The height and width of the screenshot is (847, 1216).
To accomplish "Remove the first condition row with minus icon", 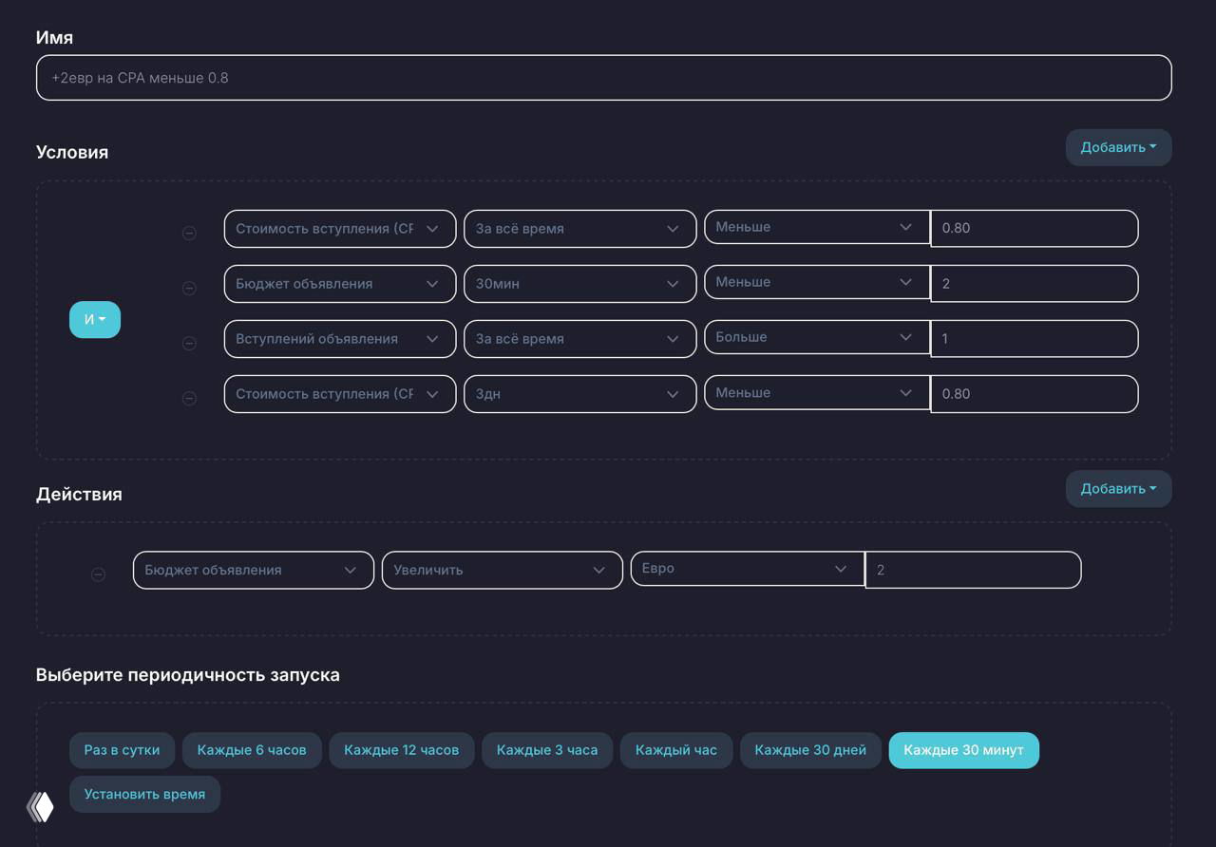I will point(189,233).
